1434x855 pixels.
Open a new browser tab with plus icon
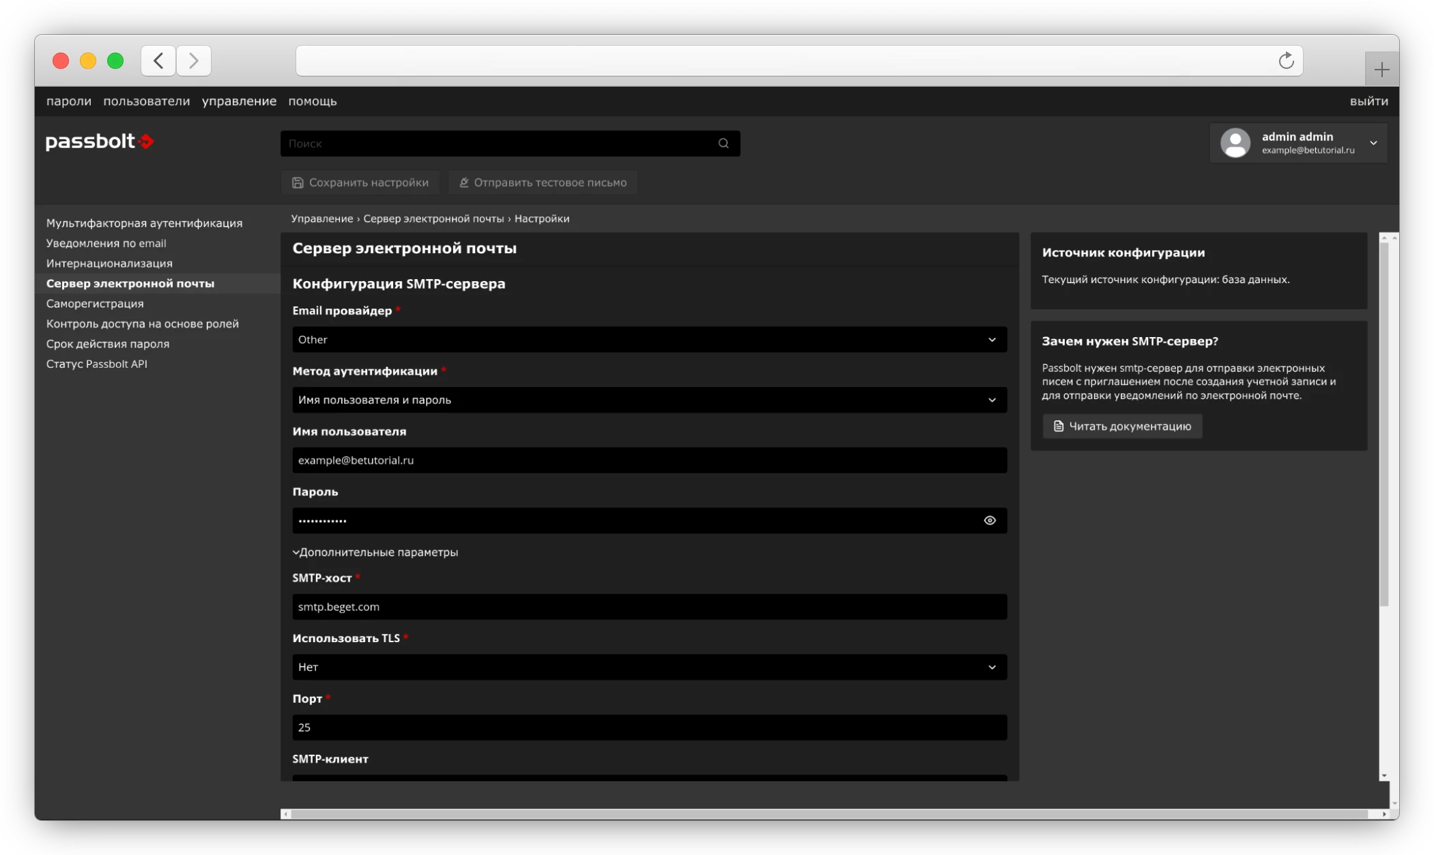(x=1381, y=70)
